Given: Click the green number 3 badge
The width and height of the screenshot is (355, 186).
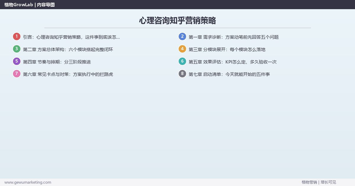Looking at the screenshot, I should 17,49.
